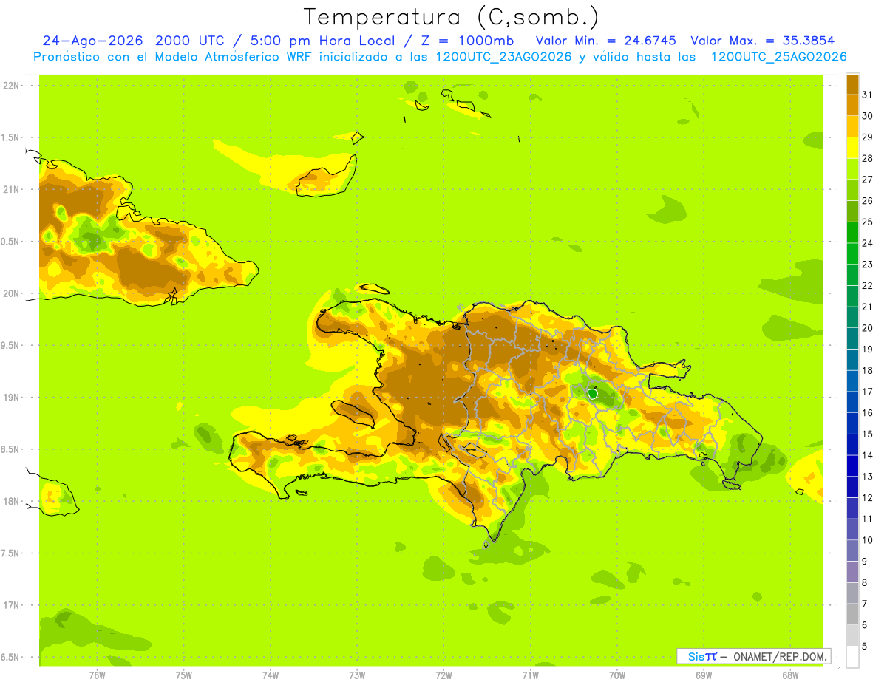
Task: Click the "20N" latitude axis label
Action: 12,293
